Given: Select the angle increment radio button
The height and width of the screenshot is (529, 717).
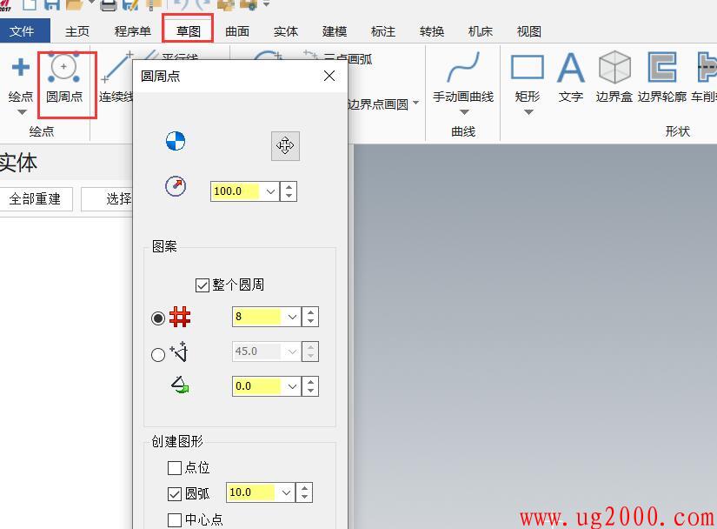Looking at the screenshot, I should (x=158, y=354).
